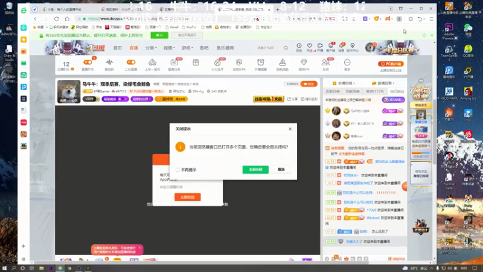Image resolution: width=483 pixels, height=272 pixels.
Task: Open the browser settings gear icon
Action: pyautogui.click(x=411, y=19)
